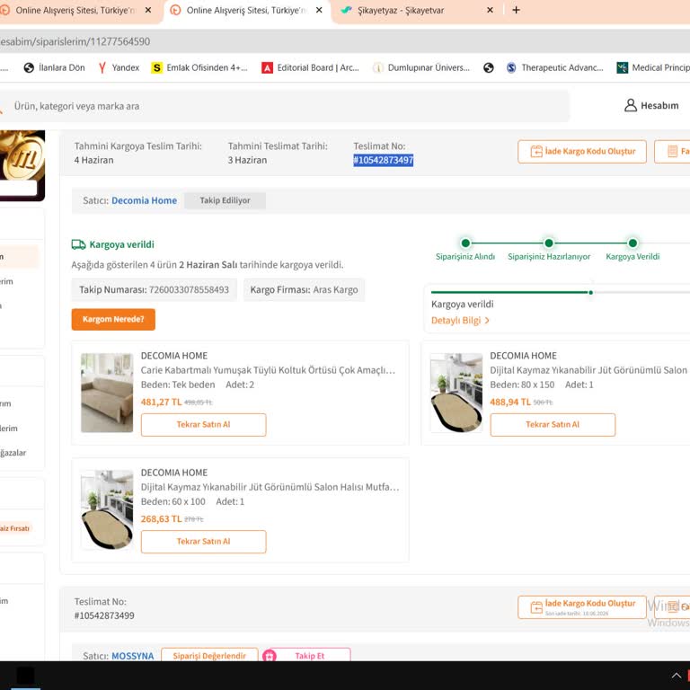Click Tekrar Satın Al for the 60 x 100 rug

click(x=203, y=542)
